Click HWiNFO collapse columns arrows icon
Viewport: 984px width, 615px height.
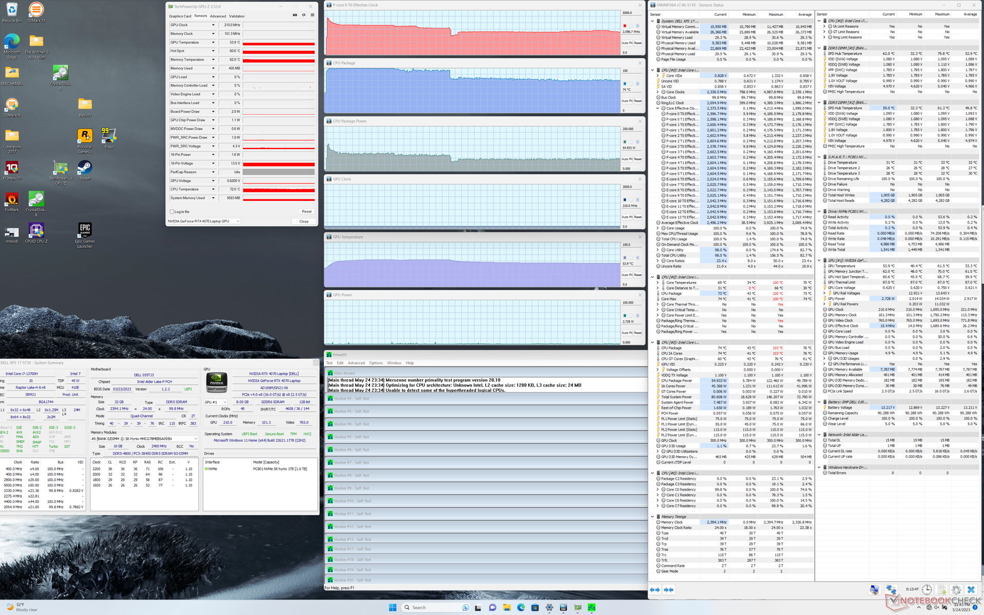(668, 590)
